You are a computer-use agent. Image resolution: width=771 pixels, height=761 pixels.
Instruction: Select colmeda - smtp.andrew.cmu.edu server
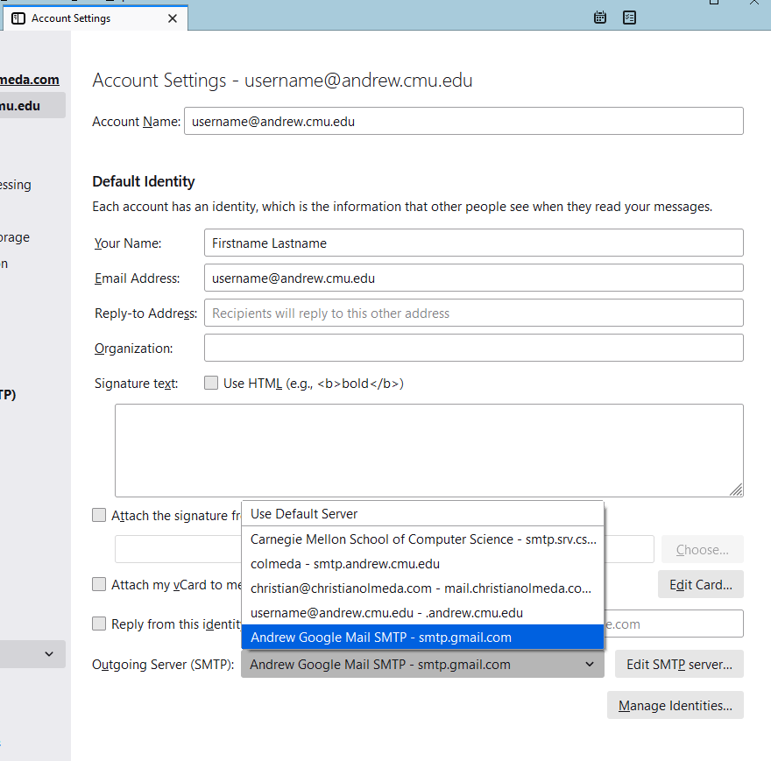point(422,564)
